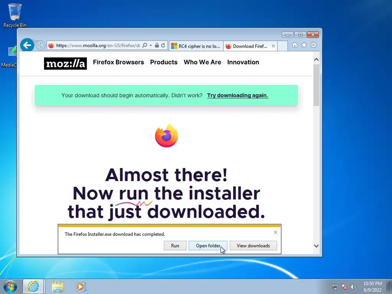Open the Innovation menu
Viewport: 392px width, 294px height.
pyautogui.click(x=243, y=62)
